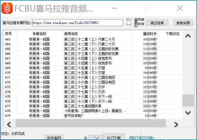
Task: Select row 669 第三百三十五集（上）灭楚
Action: pyautogui.click(x=93, y=68)
